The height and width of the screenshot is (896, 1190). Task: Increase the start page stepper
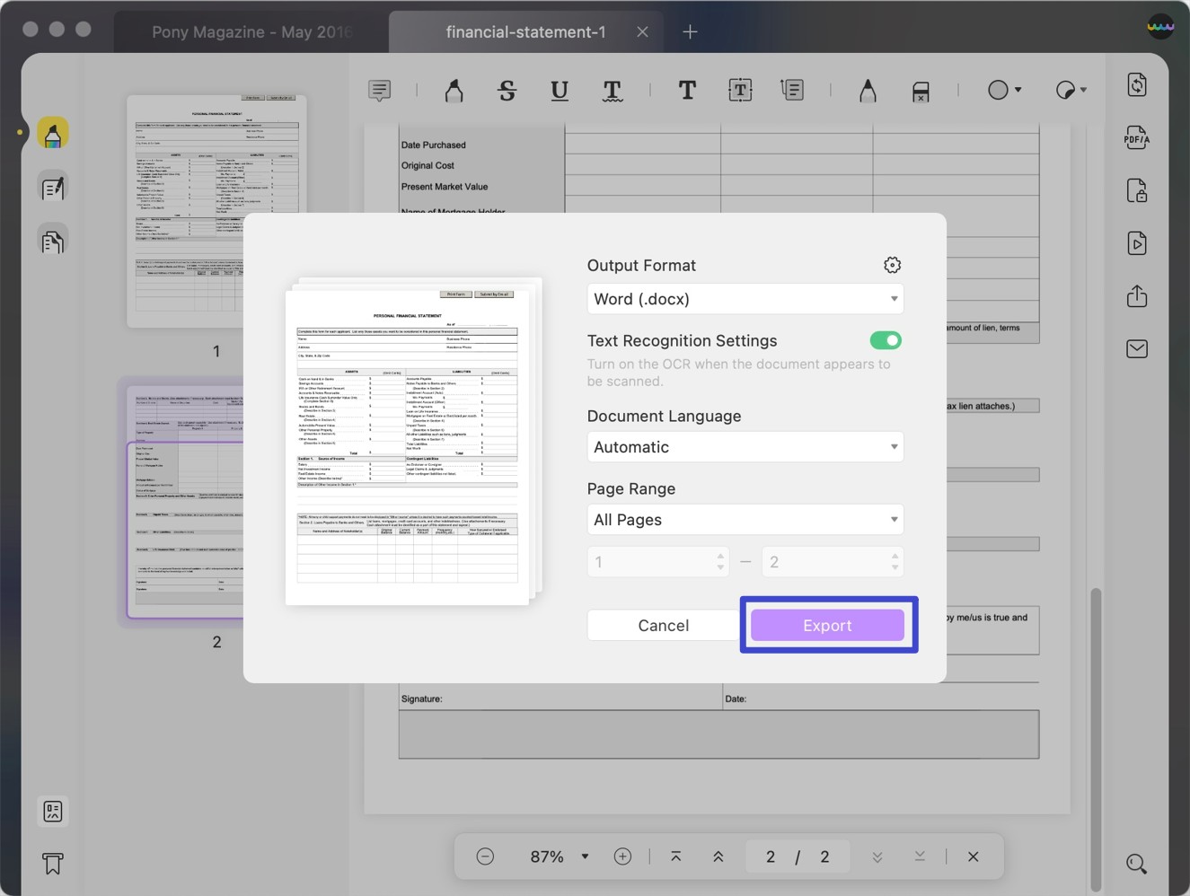pos(720,557)
